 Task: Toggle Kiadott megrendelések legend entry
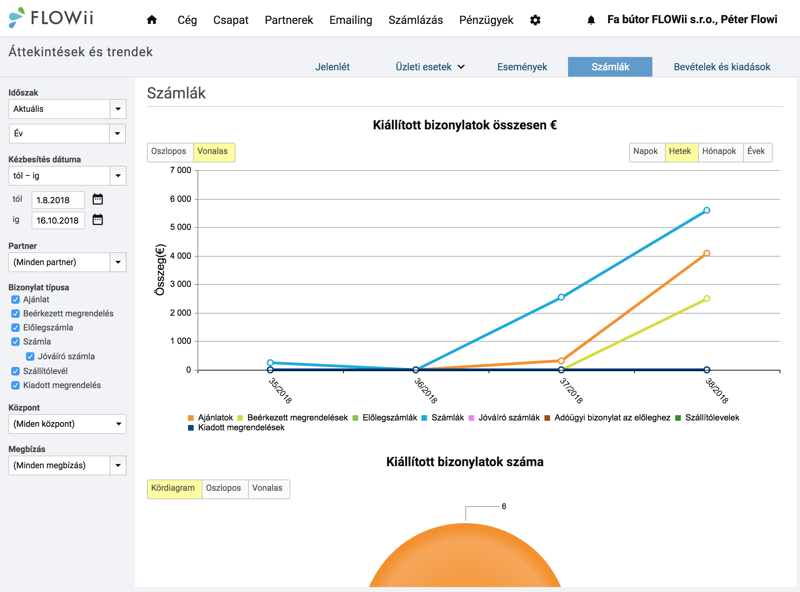pyautogui.click(x=236, y=427)
